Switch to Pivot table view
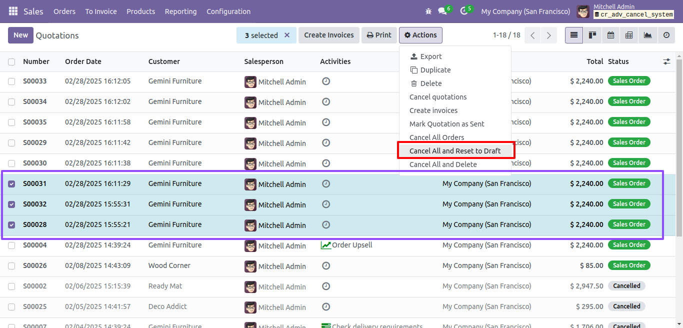Viewport: 683px width, 328px height. pos(629,35)
